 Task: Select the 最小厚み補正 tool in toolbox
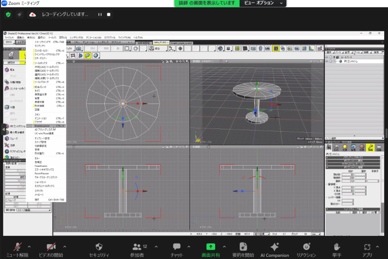click(x=15, y=132)
